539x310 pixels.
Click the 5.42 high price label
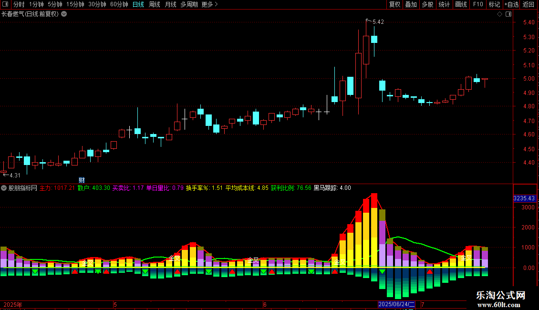click(378, 22)
